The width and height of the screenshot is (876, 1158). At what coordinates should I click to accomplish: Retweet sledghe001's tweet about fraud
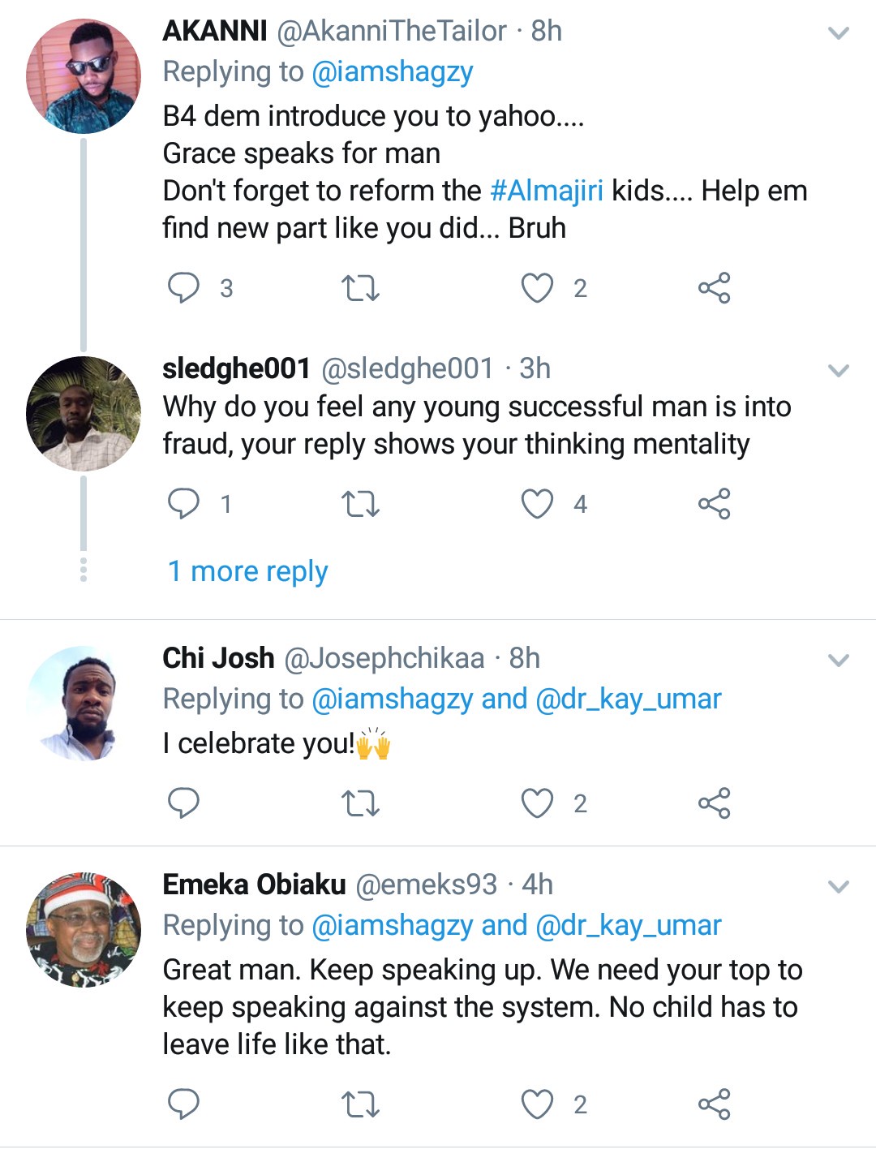360,504
